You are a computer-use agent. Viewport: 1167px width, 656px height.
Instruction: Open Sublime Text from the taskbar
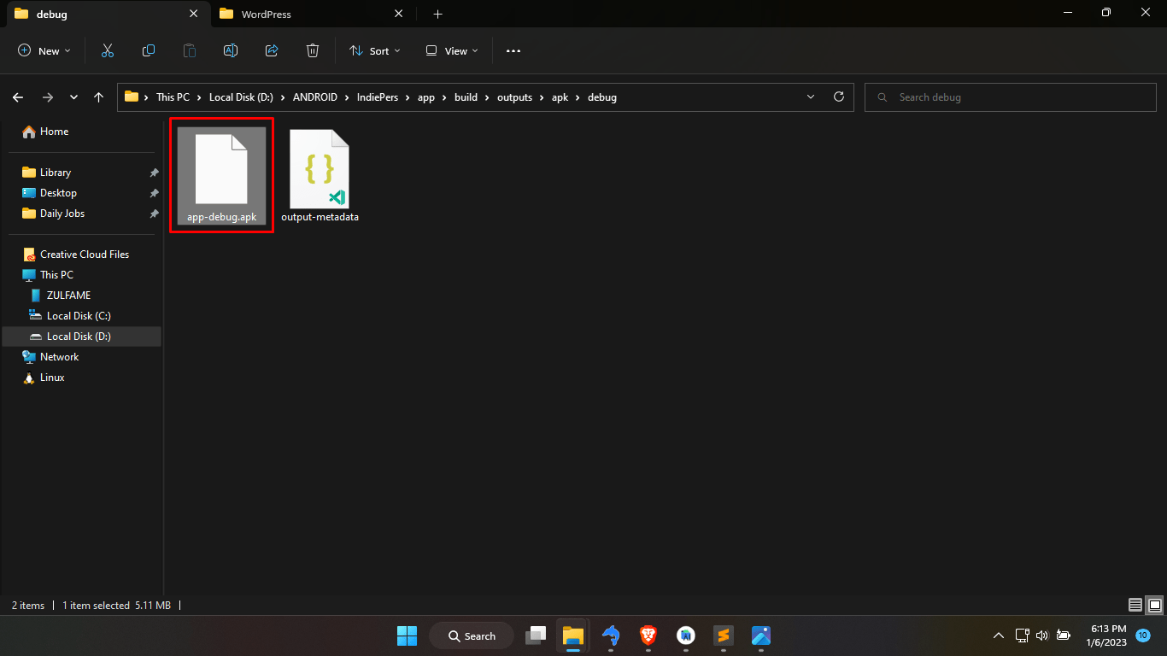(x=723, y=635)
